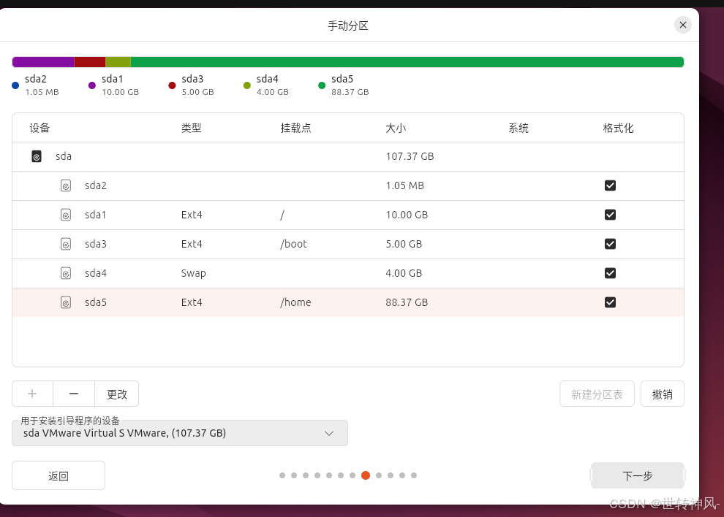Uncheck format for sda2
Viewport: 724px width, 517px height.
[x=610, y=185]
